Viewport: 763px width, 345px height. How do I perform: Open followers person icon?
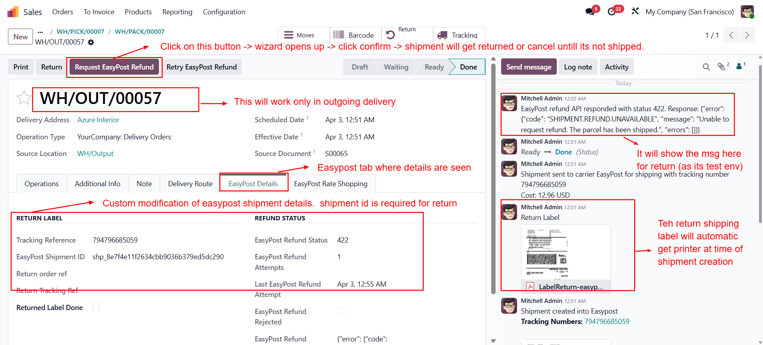pos(740,66)
